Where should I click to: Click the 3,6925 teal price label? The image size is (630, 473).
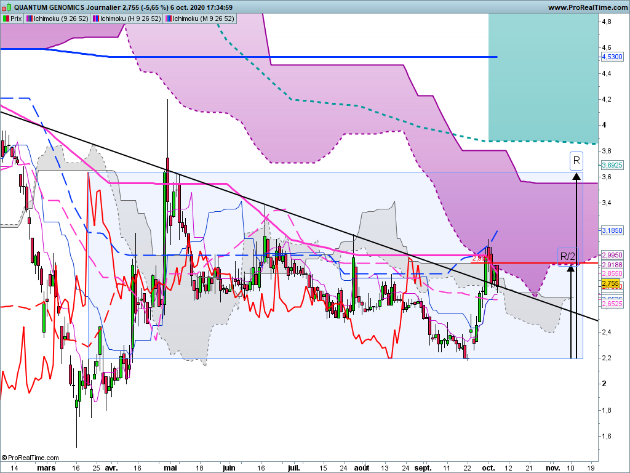click(x=612, y=165)
